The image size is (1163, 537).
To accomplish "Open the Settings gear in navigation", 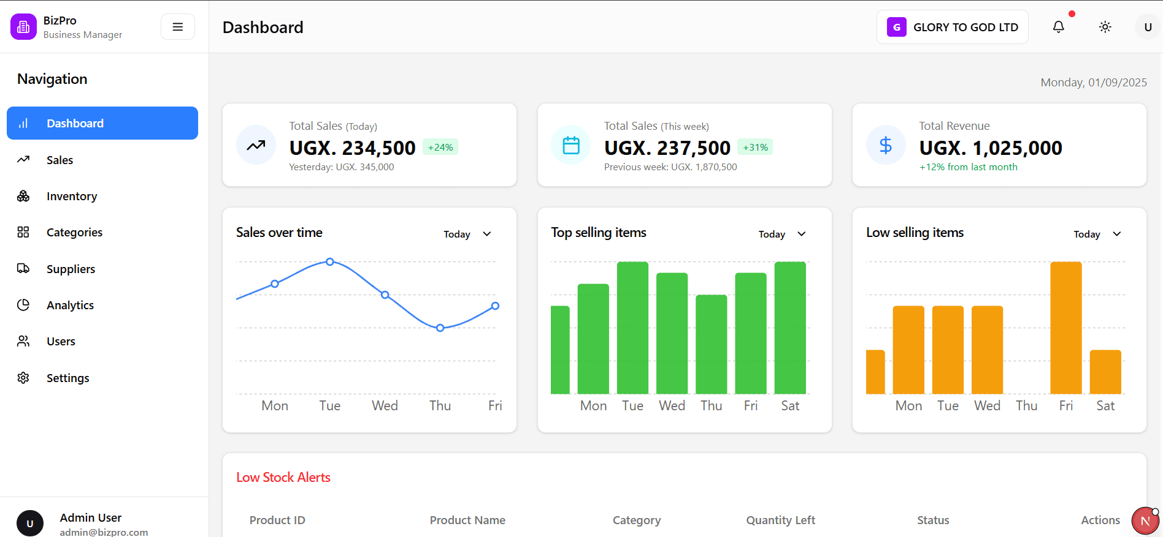I will pyautogui.click(x=23, y=378).
